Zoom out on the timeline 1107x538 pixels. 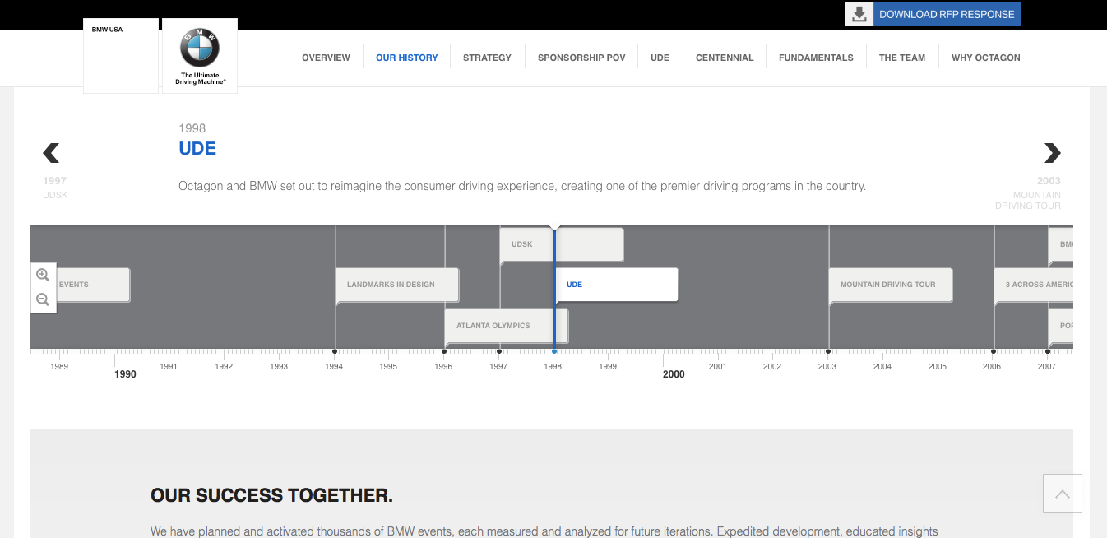click(x=43, y=299)
